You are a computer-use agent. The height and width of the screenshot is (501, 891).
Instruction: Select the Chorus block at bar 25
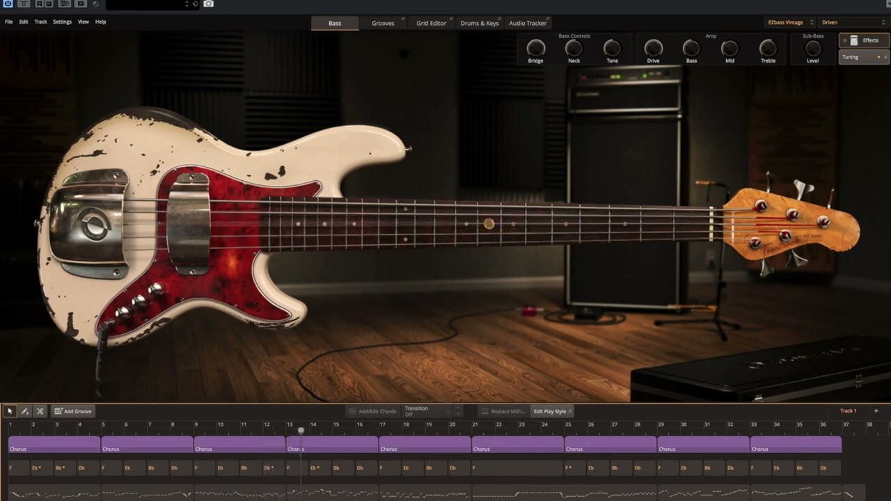coord(610,445)
